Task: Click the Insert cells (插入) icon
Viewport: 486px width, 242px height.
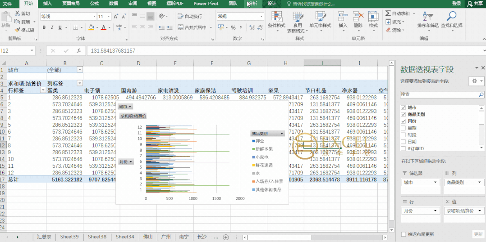Action: pyautogui.click(x=343, y=16)
